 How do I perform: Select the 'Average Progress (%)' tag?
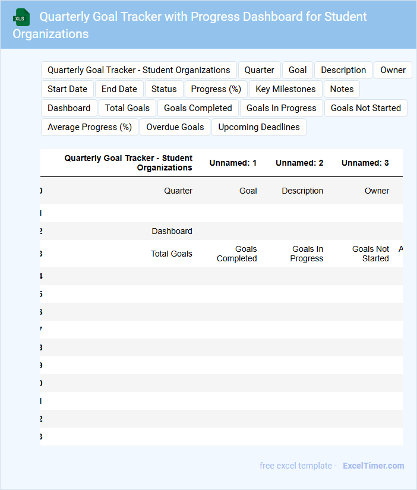pos(90,127)
